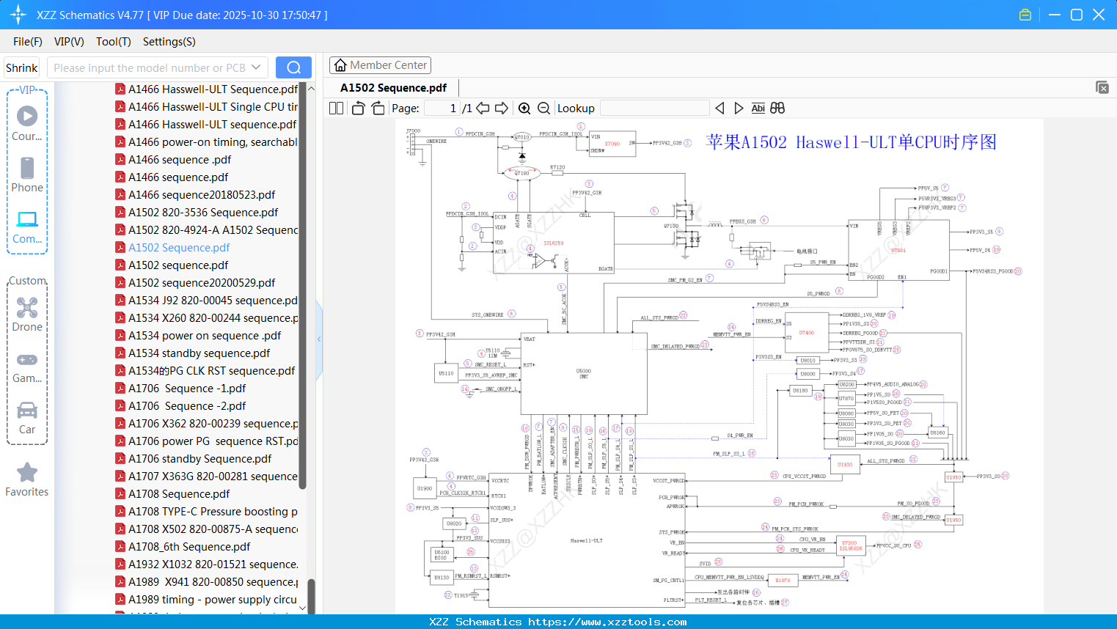Open the Member Center button
Viewport: 1117px width, 629px height.
pyautogui.click(x=380, y=65)
